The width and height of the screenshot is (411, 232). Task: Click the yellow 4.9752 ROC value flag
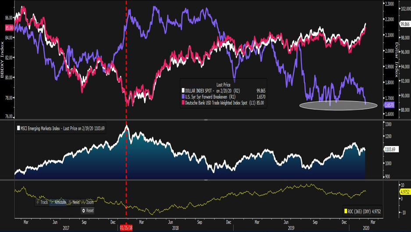point(405,192)
